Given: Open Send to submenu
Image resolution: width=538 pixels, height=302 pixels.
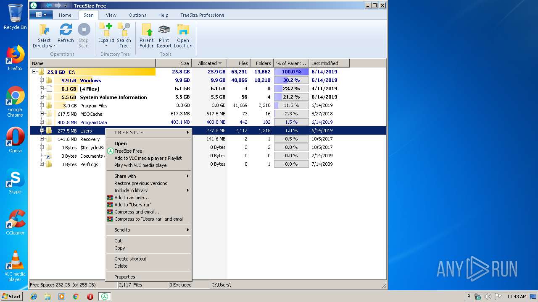Looking at the screenshot, I should coord(149,230).
